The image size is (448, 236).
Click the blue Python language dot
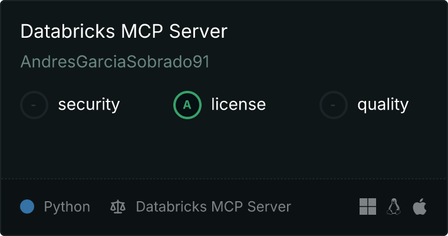(x=27, y=206)
